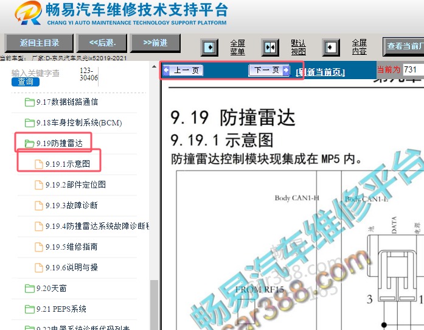424x330 pixels.
Task: Open folder 9.21 PEPS系统
Action: point(61,309)
